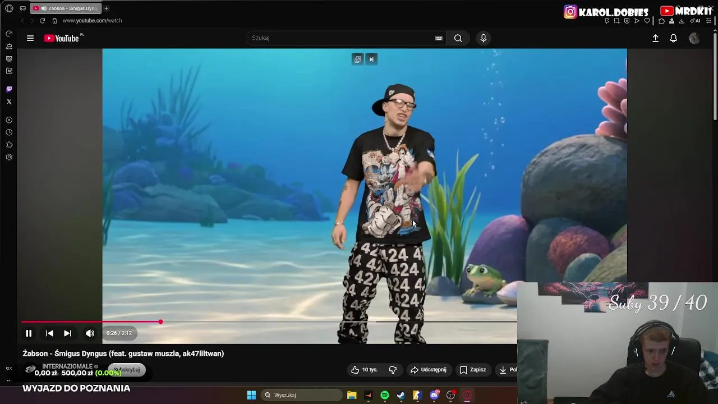Open a new browser tab with plus
The image size is (718, 404).
[x=106, y=8]
